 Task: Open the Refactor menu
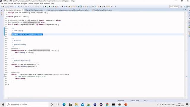tap(17, 4)
